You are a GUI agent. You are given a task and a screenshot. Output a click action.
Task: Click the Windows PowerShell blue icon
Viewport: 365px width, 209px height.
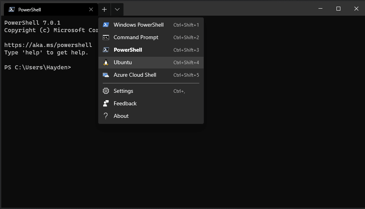(106, 25)
